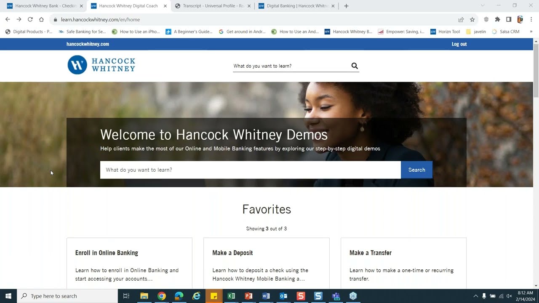
Task: Open Task View on taskbar
Action: tap(126, 296)
